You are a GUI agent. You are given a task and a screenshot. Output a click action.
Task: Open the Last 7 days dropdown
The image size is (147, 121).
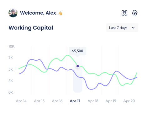(x=122, y=28)
